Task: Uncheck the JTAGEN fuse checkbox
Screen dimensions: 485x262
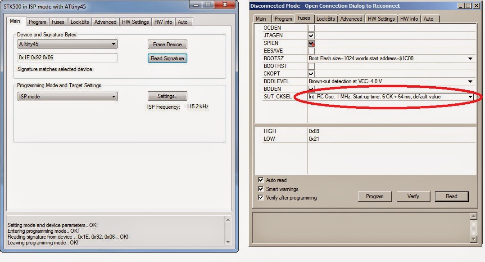Action: [x=311, y=36]
